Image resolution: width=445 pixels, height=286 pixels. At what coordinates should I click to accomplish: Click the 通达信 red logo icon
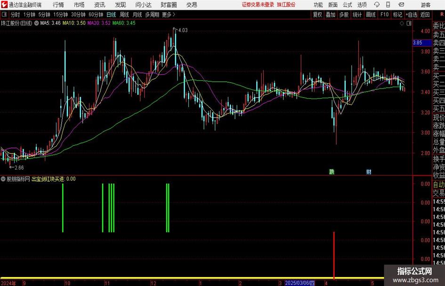(4, 5)
